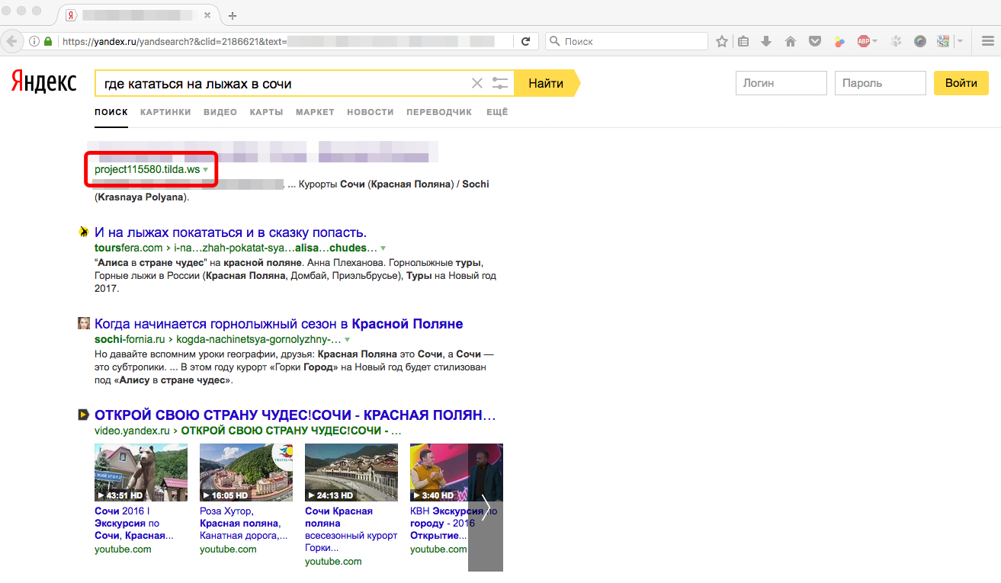
Task: Switch to the КАРТЫ tab
Action: tap(266, 112)
